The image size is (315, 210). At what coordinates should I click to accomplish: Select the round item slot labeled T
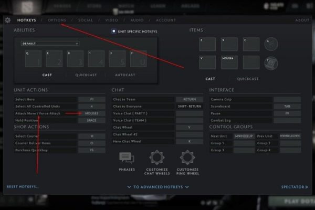pyautogui.click(x=271, y=63)
